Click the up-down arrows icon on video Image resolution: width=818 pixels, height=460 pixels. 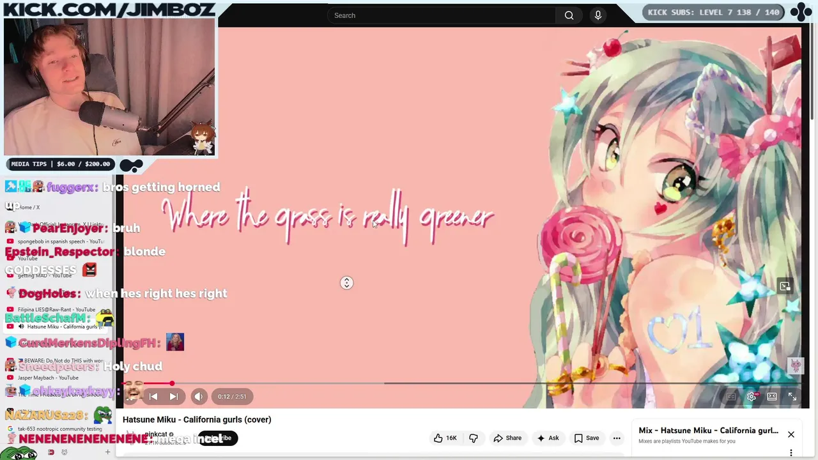point(346,283)
